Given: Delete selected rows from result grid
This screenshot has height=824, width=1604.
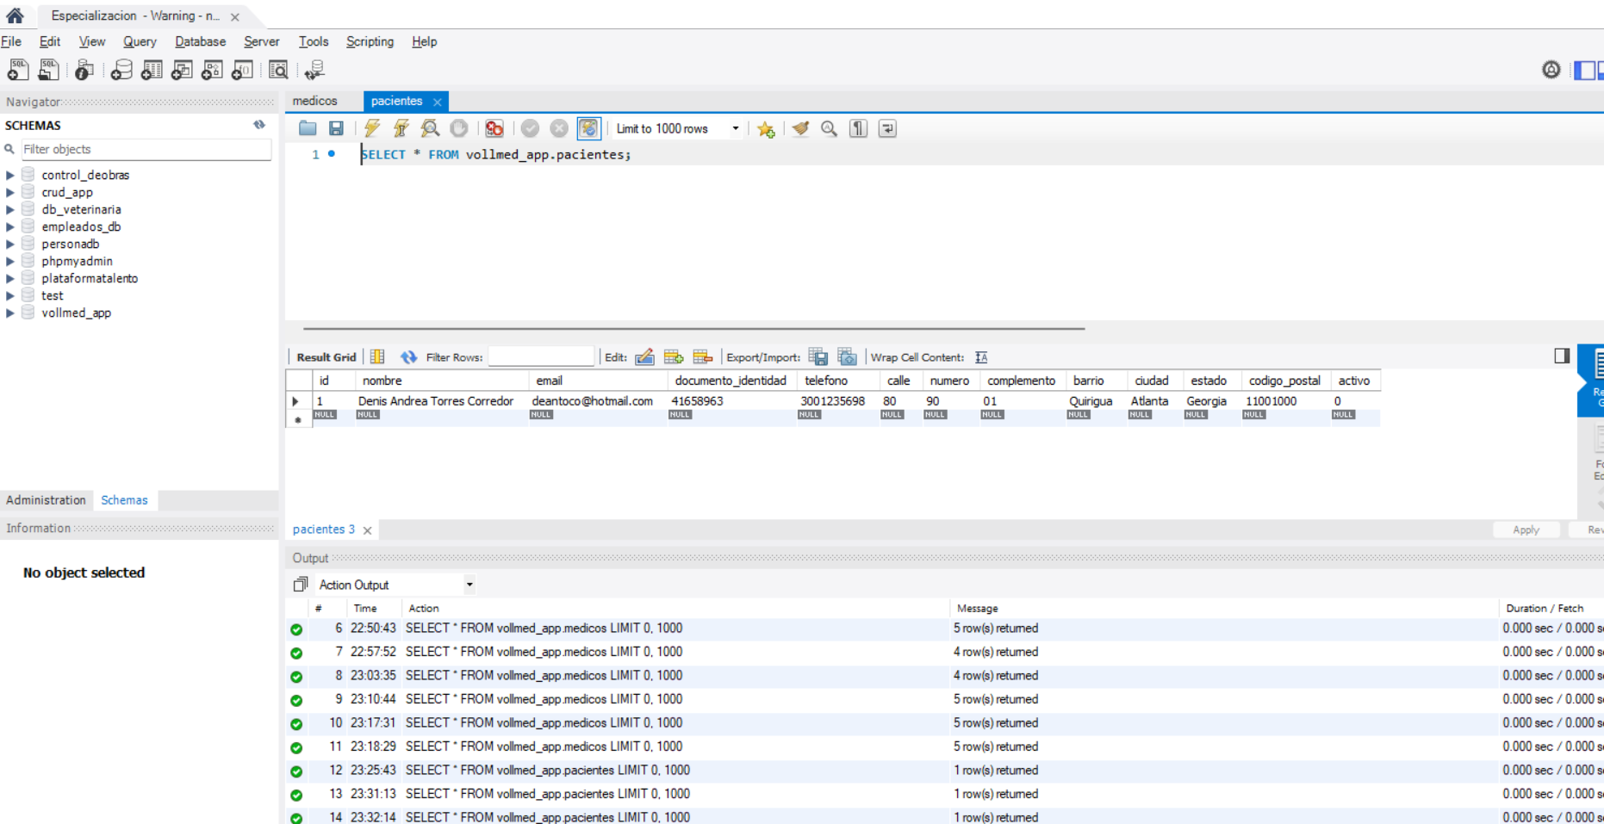Looking at the screenshot, I should [x=703, y=356].
